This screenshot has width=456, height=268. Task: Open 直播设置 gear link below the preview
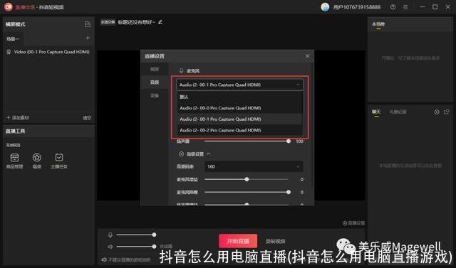(353, 223)
